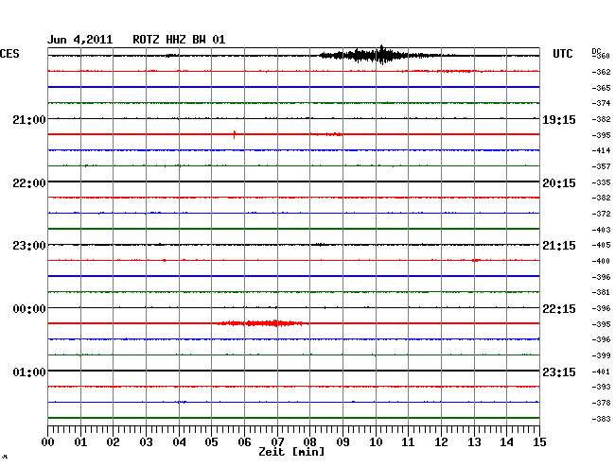
Task: Click the minute axis label "13"
Action: coord(474,442)
